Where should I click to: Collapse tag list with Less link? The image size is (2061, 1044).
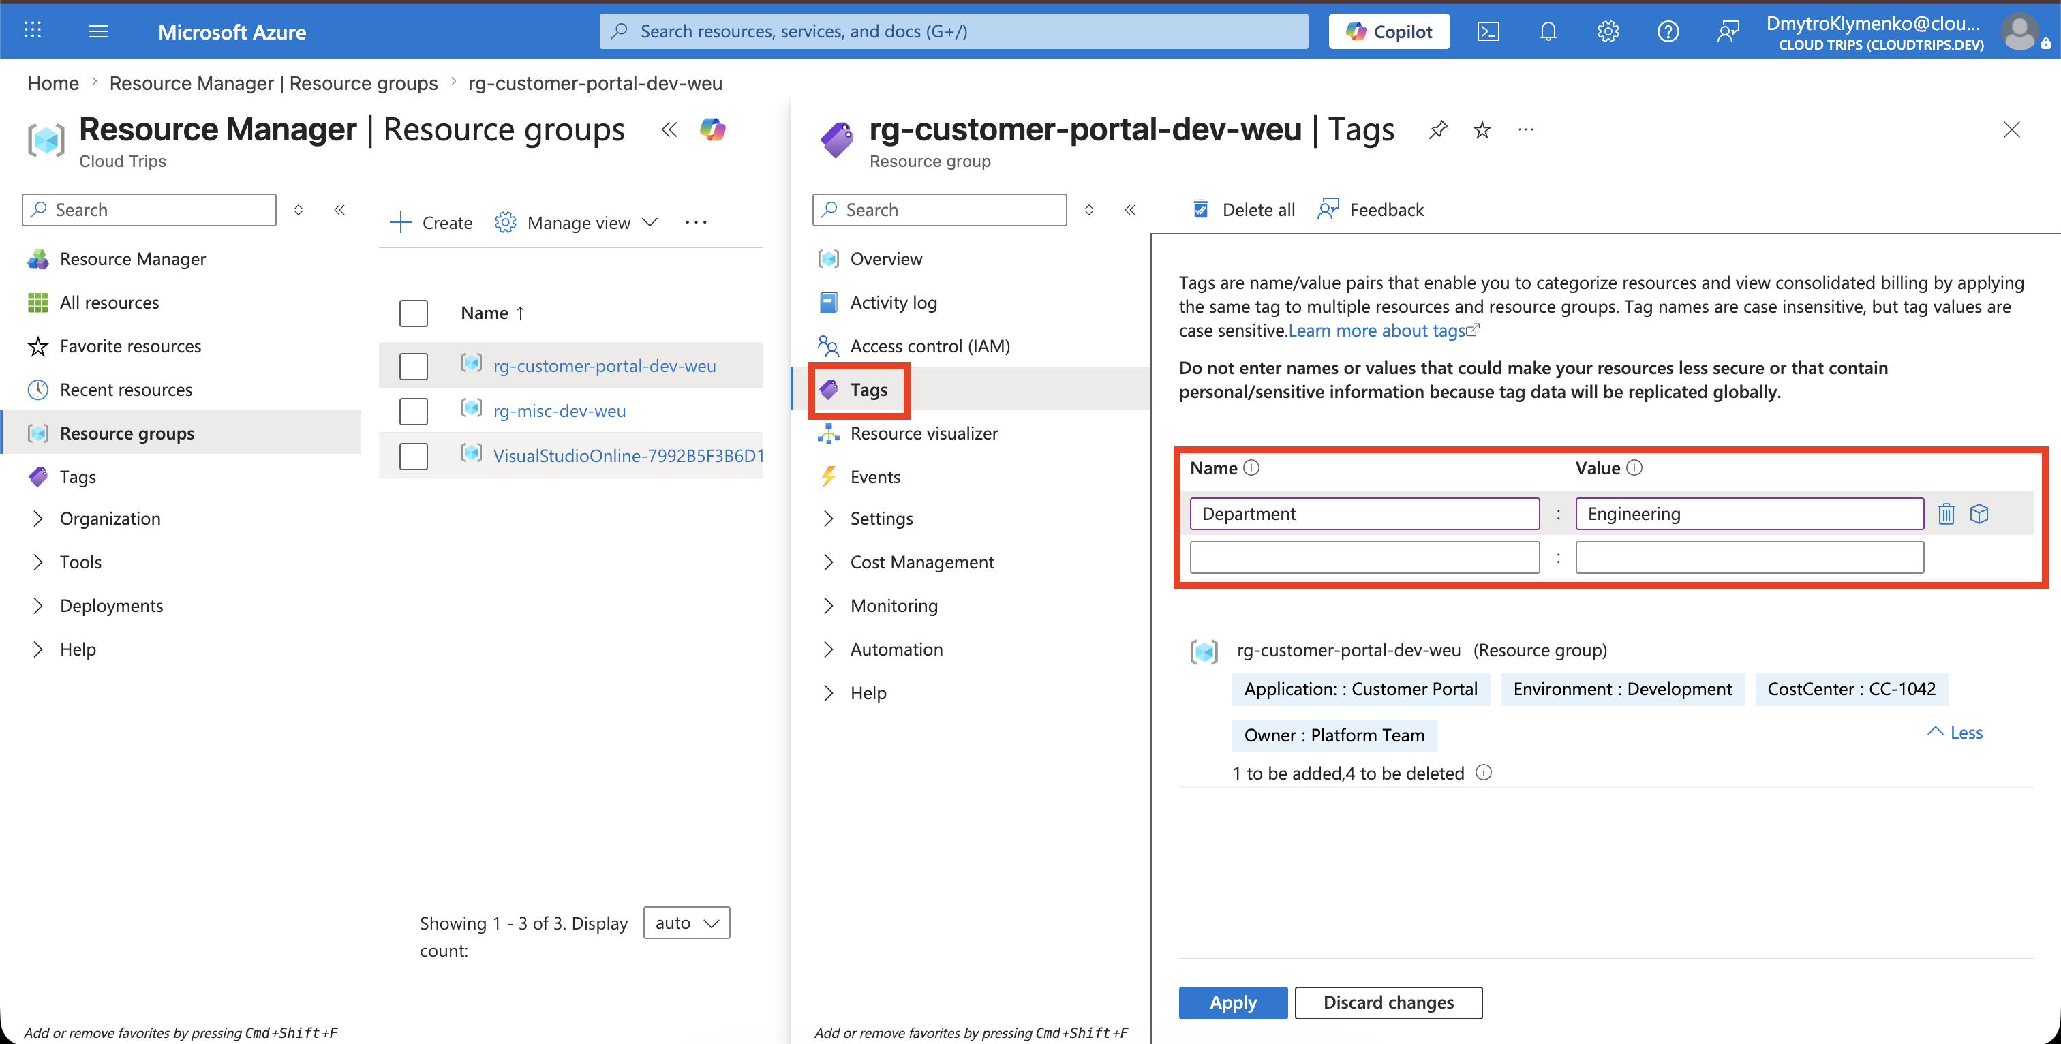1955,732
